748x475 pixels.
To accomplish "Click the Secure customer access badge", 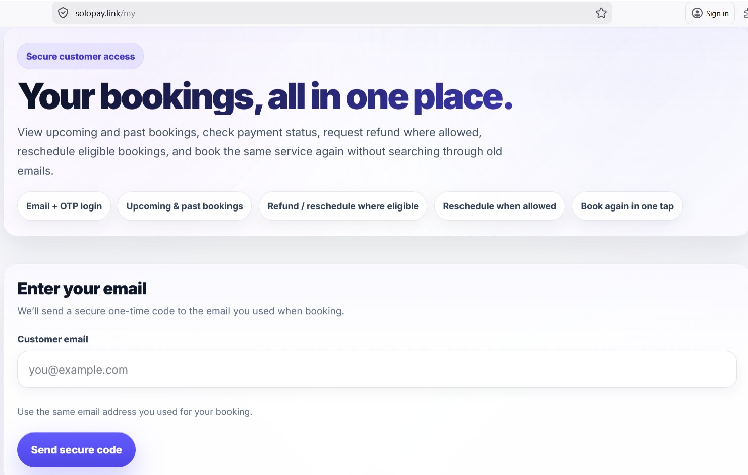I will 80,56.
